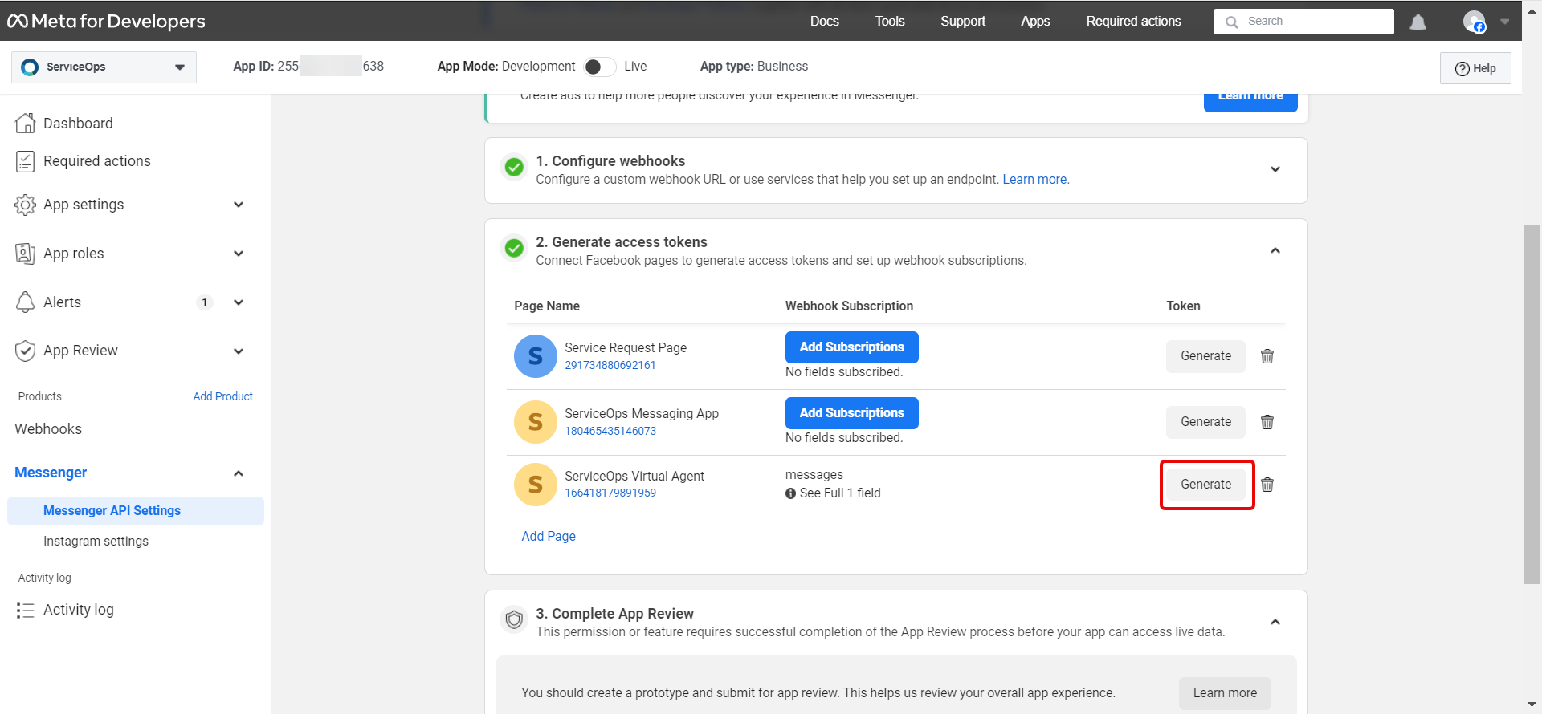This screenshot has height=714, width=1542.
Task: Toggle App Mode from Development to Live
Action: (600, 67)
